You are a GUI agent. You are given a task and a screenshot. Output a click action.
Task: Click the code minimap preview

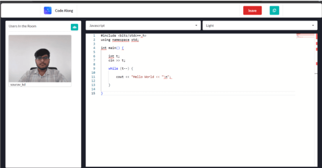[305, 36]
